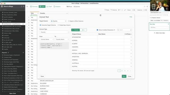
Task: Open the Country column header menu
Action: (67, 13)
